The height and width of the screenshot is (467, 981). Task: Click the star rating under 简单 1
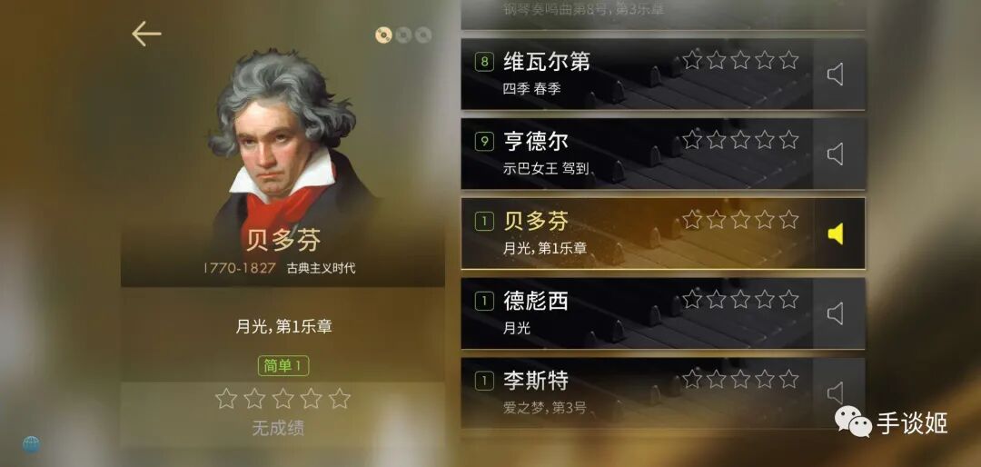point(282,398)
